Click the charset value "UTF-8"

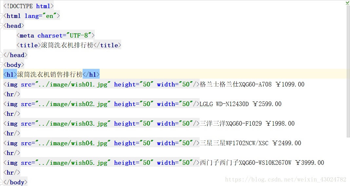79,36
